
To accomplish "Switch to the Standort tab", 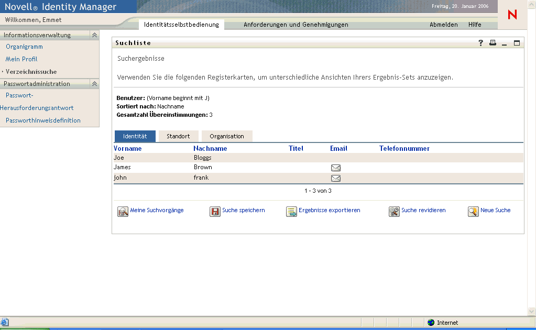I will pyautogui.click(x=178, y=136).
